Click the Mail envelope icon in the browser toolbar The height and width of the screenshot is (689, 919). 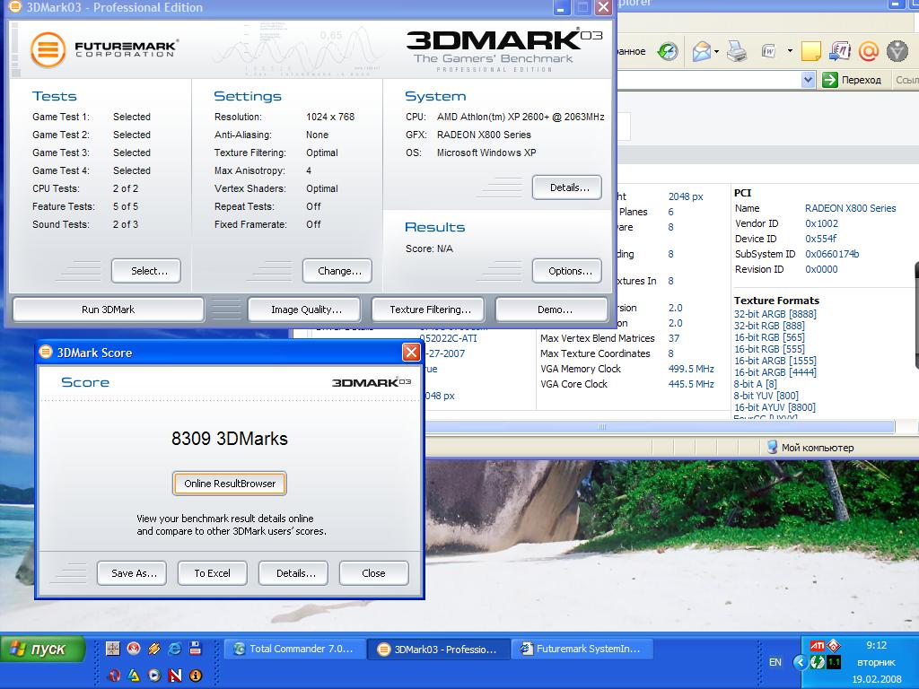click(x=701, y=51)
